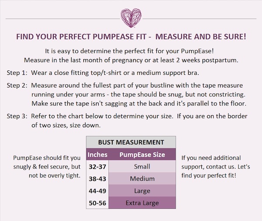
Task: Select the 38-43 inches cell
Action: click(97, 179)
